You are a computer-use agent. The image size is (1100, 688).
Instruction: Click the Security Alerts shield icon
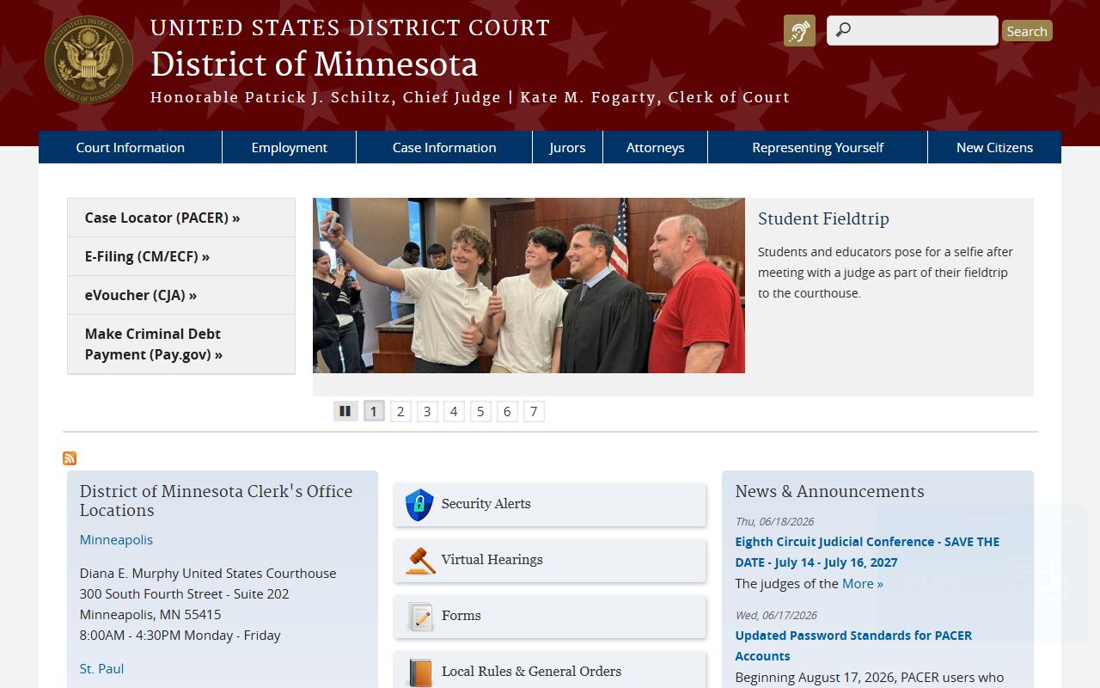pyautogui.click(x=419, y=505)
